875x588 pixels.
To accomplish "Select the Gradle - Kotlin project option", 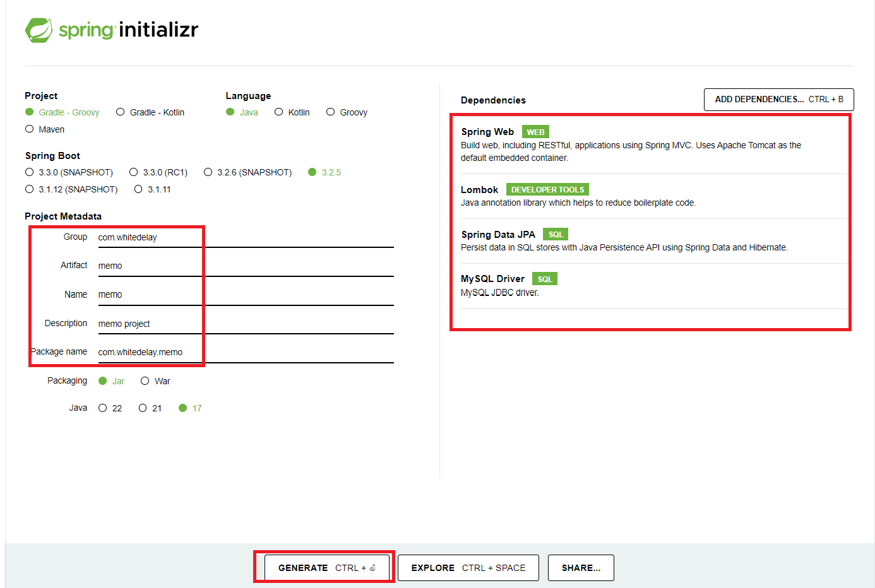I will (150, 112).
